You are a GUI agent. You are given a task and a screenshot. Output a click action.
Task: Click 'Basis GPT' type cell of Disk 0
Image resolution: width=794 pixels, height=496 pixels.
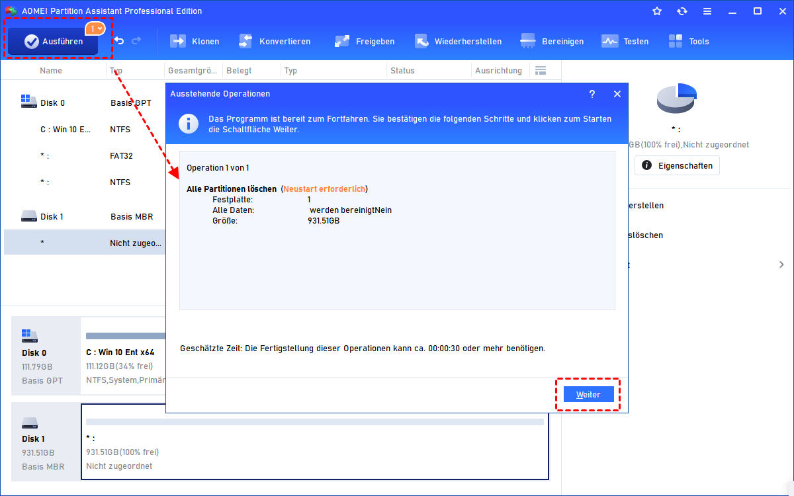coord(130,103)
